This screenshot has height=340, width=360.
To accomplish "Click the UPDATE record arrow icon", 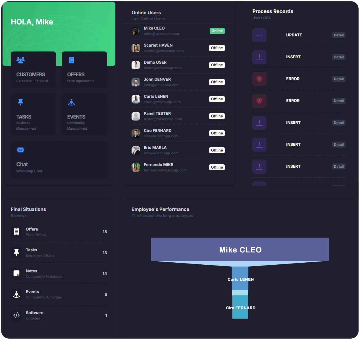I will point(259,35).
